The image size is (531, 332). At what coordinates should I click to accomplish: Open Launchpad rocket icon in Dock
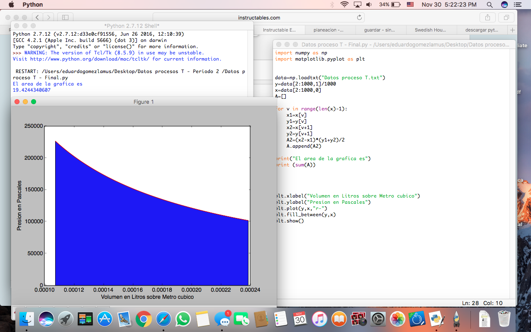(x=66, y=319)
